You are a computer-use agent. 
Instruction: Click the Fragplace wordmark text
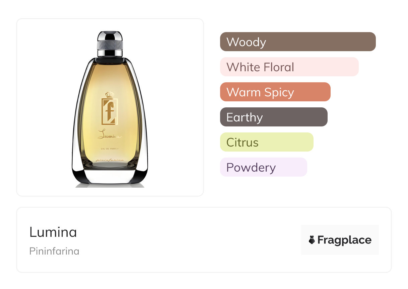click(x=344, y=240)
